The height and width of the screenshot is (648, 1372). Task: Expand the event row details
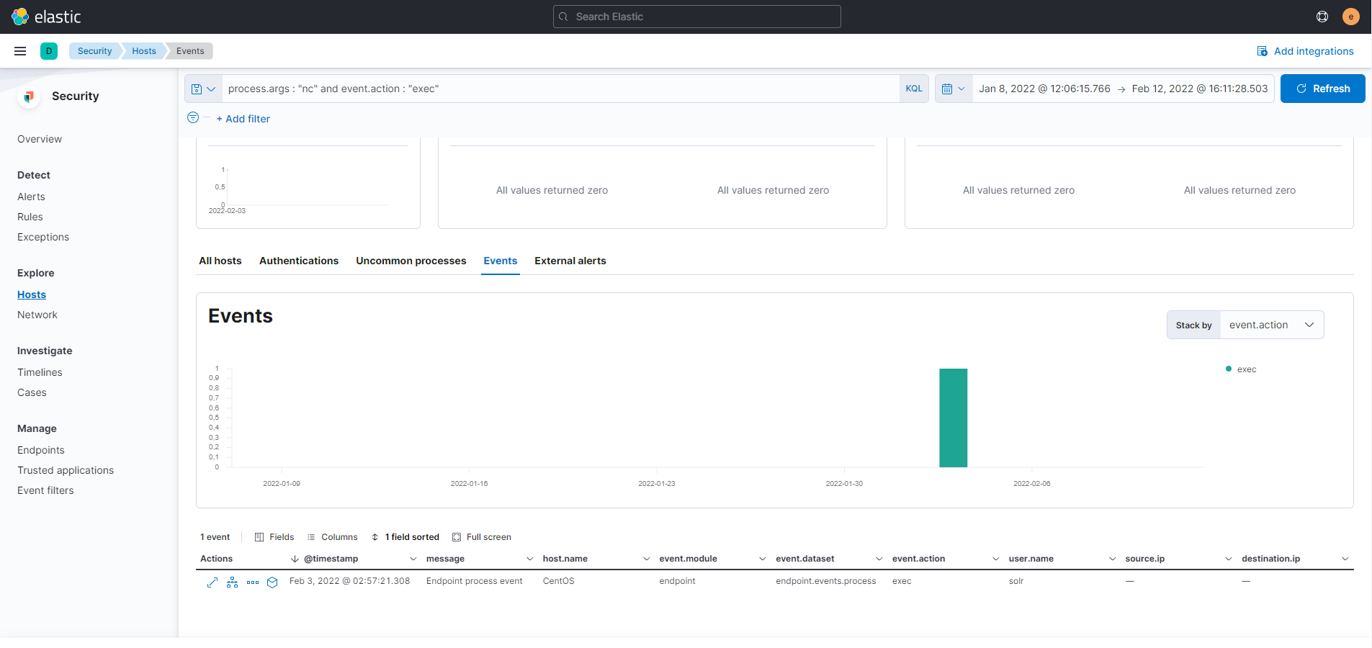pyautogui.click(x=212, y=582)
